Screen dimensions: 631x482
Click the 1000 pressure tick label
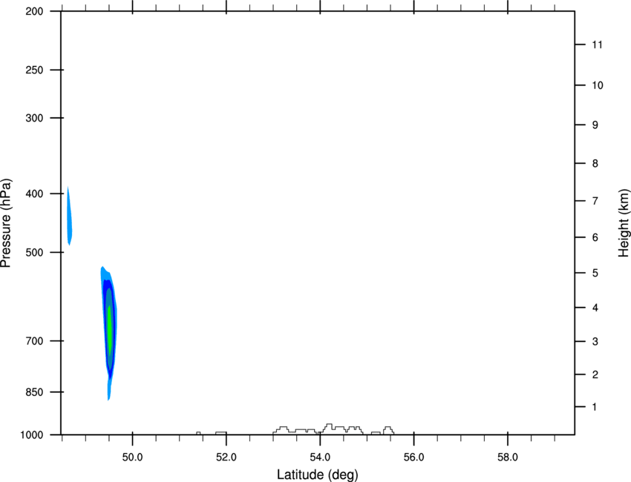(32, 435)
